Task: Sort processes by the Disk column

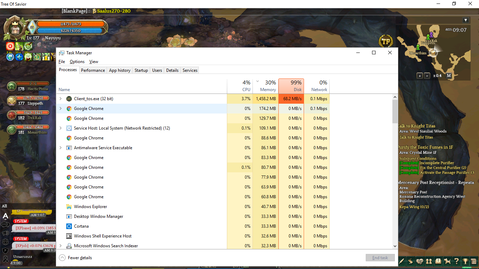Action: click(x=291, y=86)
